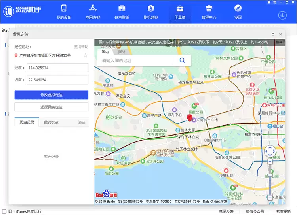Viewport: 297px width, 215px height.
Task: Open 意见反馈 feedback link
Action: (x=226, y=211)
